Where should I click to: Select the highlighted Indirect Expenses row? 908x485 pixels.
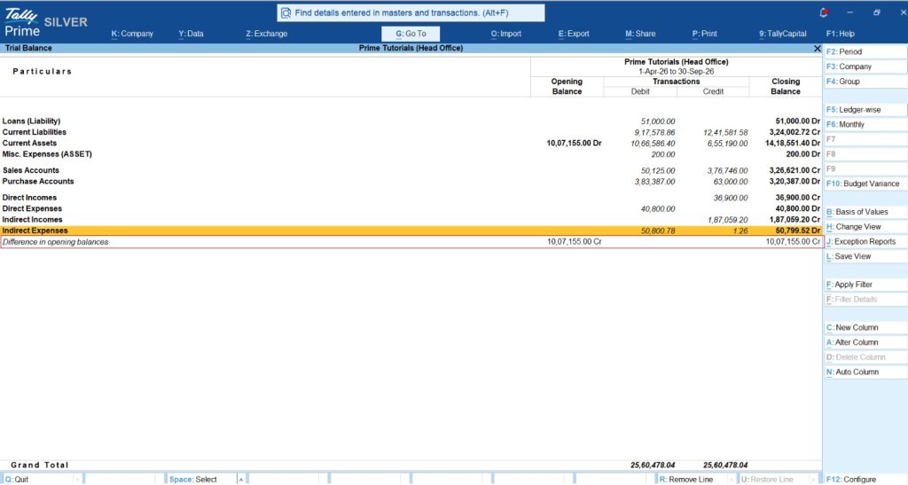[x=411, y=231]
